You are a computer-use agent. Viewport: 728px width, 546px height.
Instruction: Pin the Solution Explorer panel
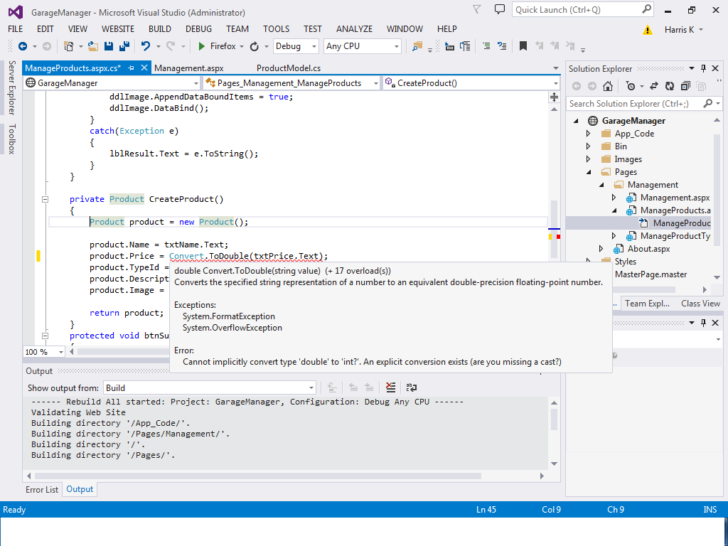tap(703, 68)
